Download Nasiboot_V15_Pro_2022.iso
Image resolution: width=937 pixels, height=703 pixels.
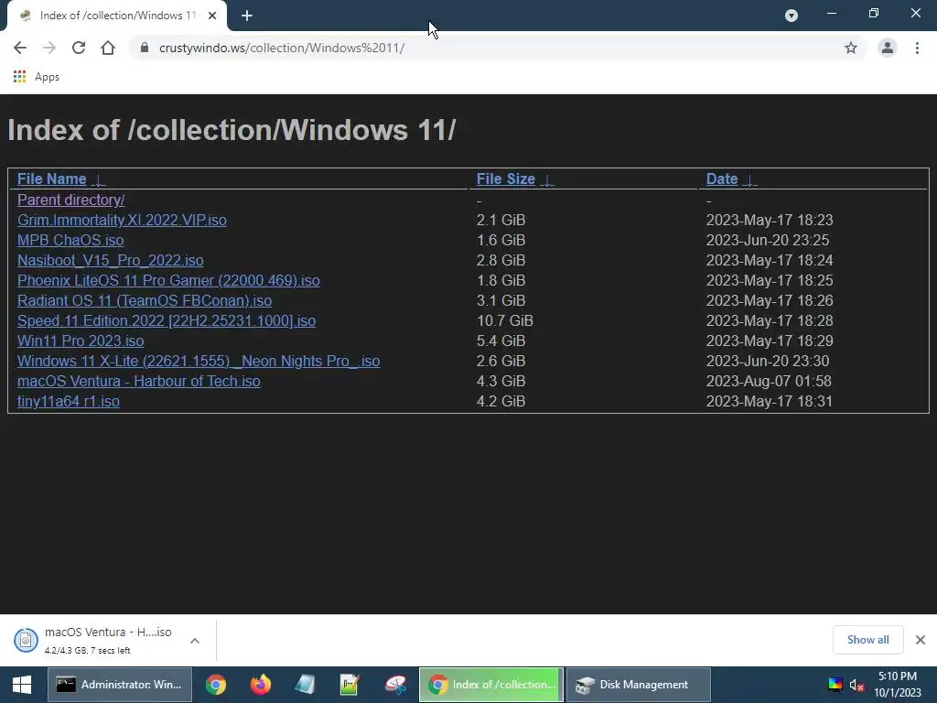click(x=111, y=261)
